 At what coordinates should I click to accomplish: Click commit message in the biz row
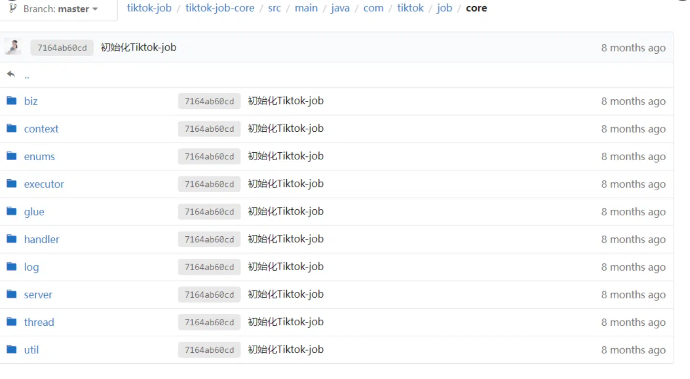coord(286,100)
